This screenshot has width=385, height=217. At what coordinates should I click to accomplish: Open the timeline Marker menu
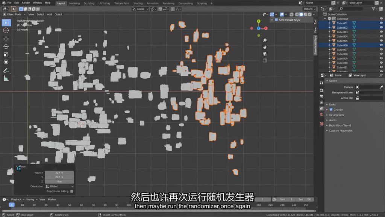tap(52, 200)
